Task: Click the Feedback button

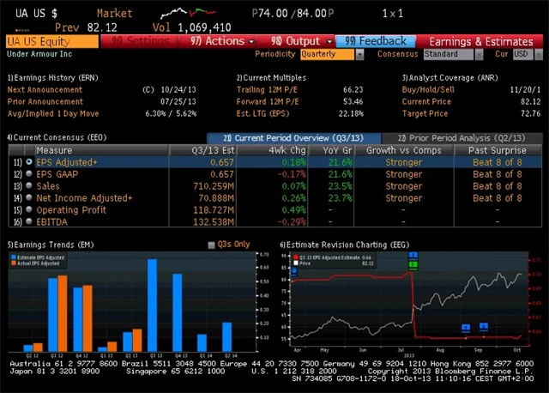Action: 375,41
